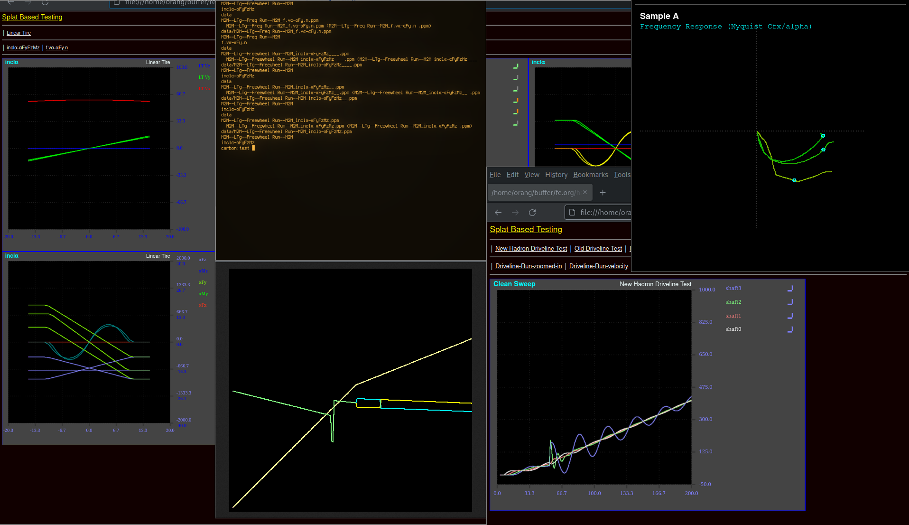Toggle shaft2 trace visibility tick
909x525 pixels.
790,302
